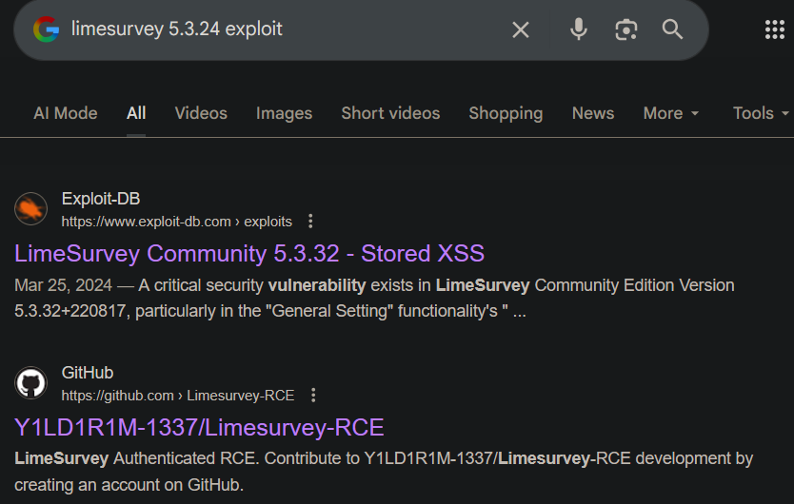Clear the search box text
This screenshot has height=504, width=794.
click(520, 29)
